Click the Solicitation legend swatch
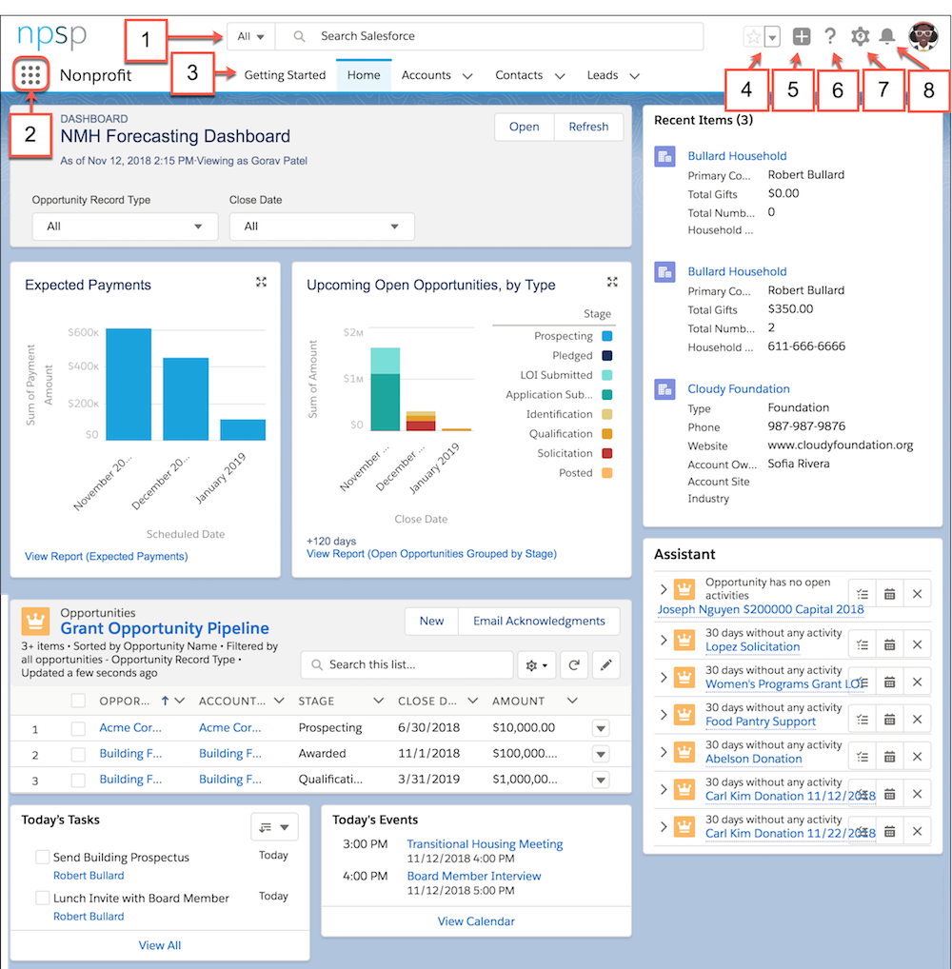The width and height of the screenshot is (952, 969). coord(607,454)
